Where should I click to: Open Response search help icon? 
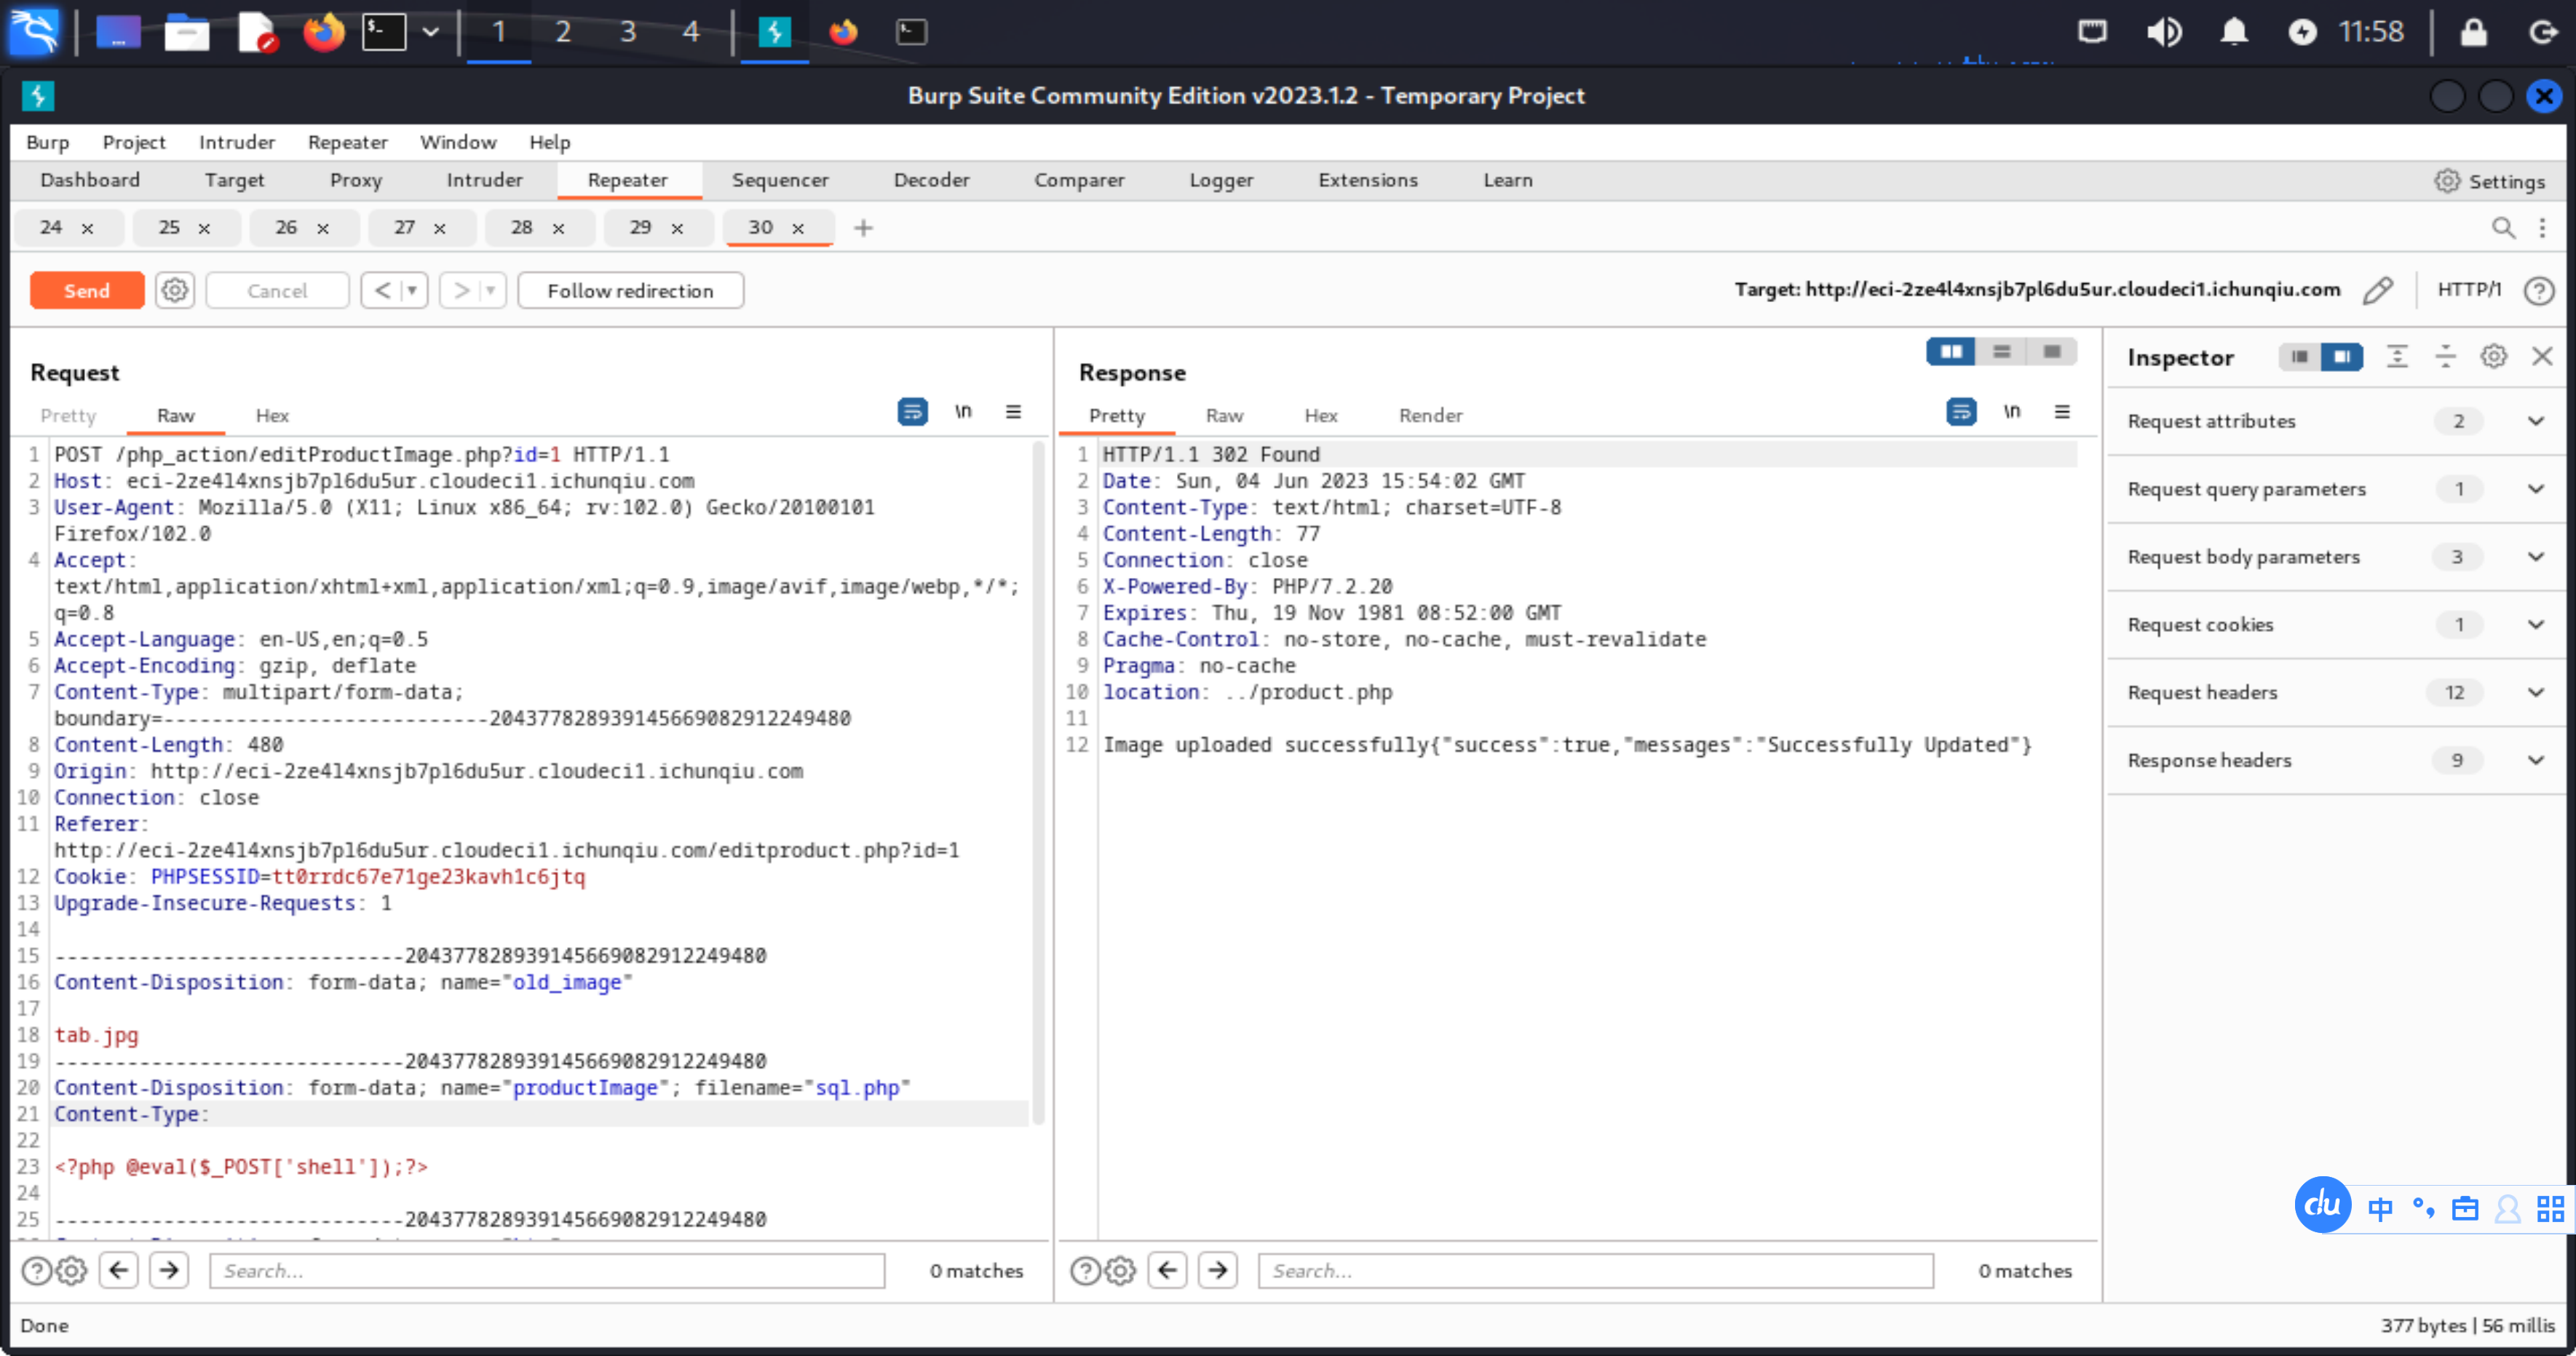coord(1085,1270)
